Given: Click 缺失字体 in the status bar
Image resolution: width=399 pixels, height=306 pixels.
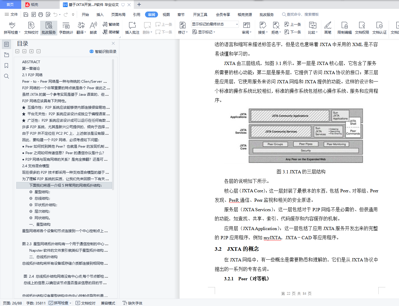Looking at the screenshot, I should pyautogui.click(x=133, y=303).
